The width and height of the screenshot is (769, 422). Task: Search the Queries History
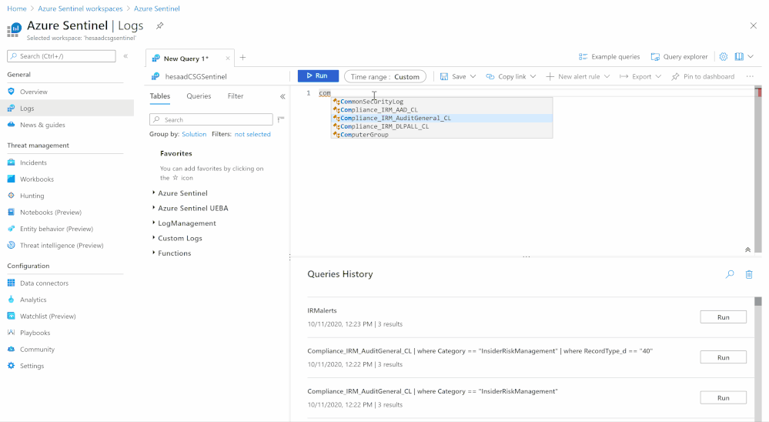pyautogui.click(x=730, y=274)
